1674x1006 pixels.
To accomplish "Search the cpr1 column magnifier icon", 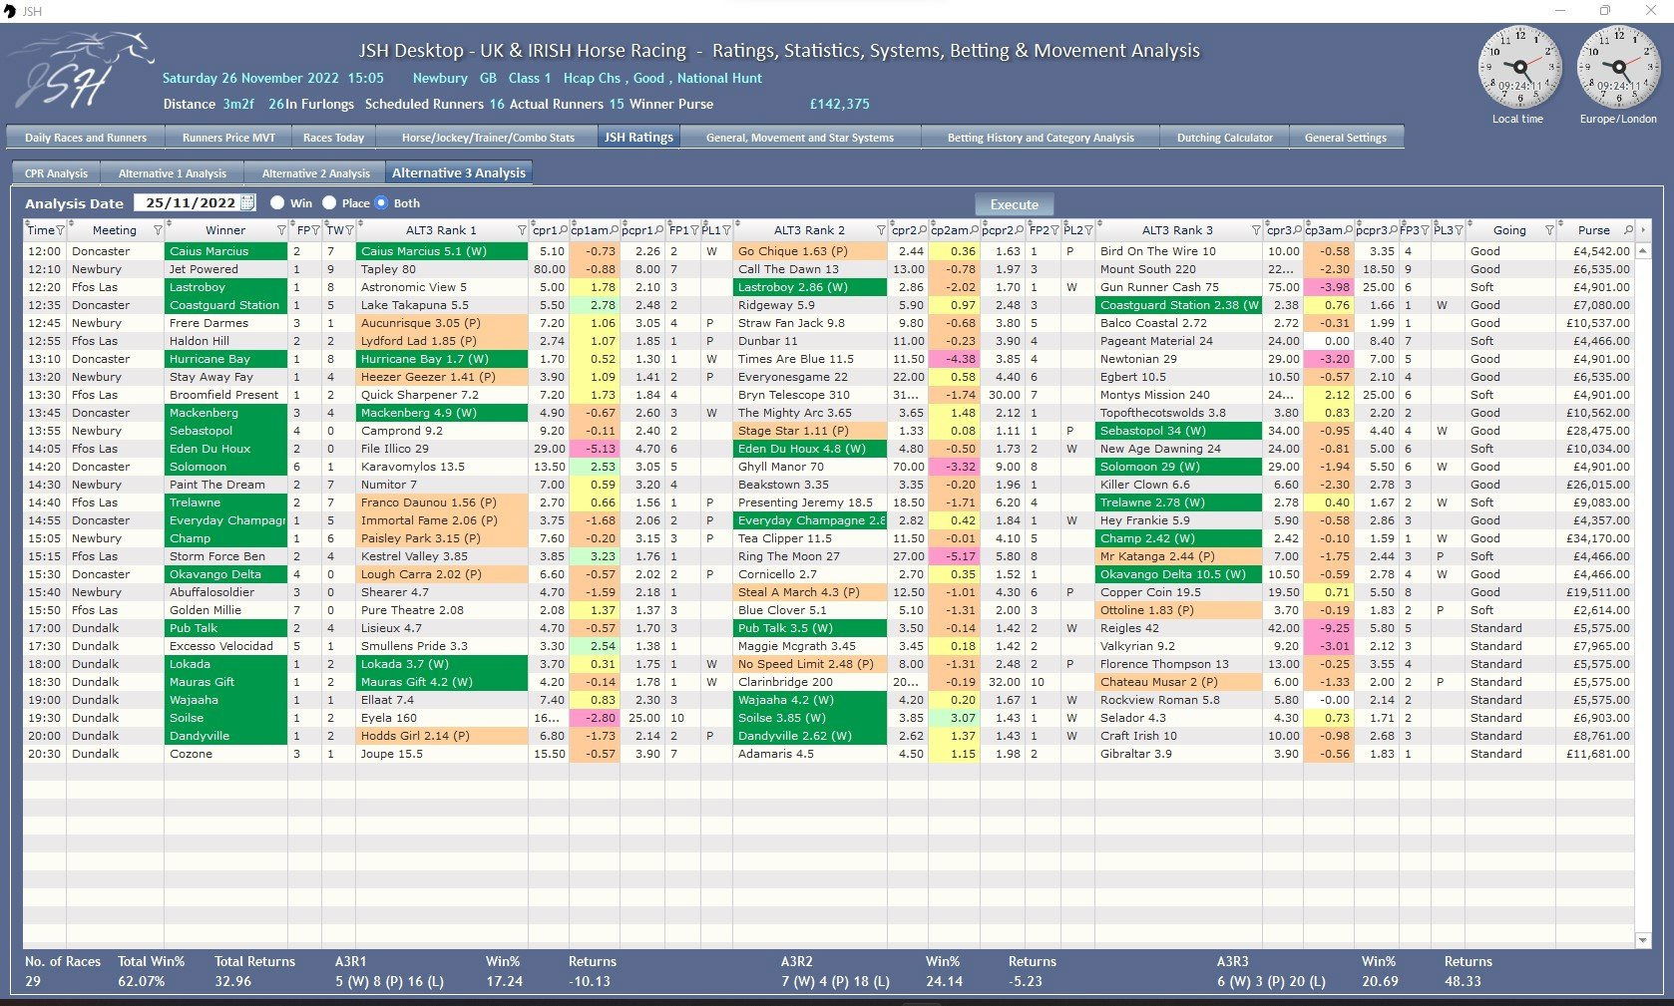I will (564, 230).
